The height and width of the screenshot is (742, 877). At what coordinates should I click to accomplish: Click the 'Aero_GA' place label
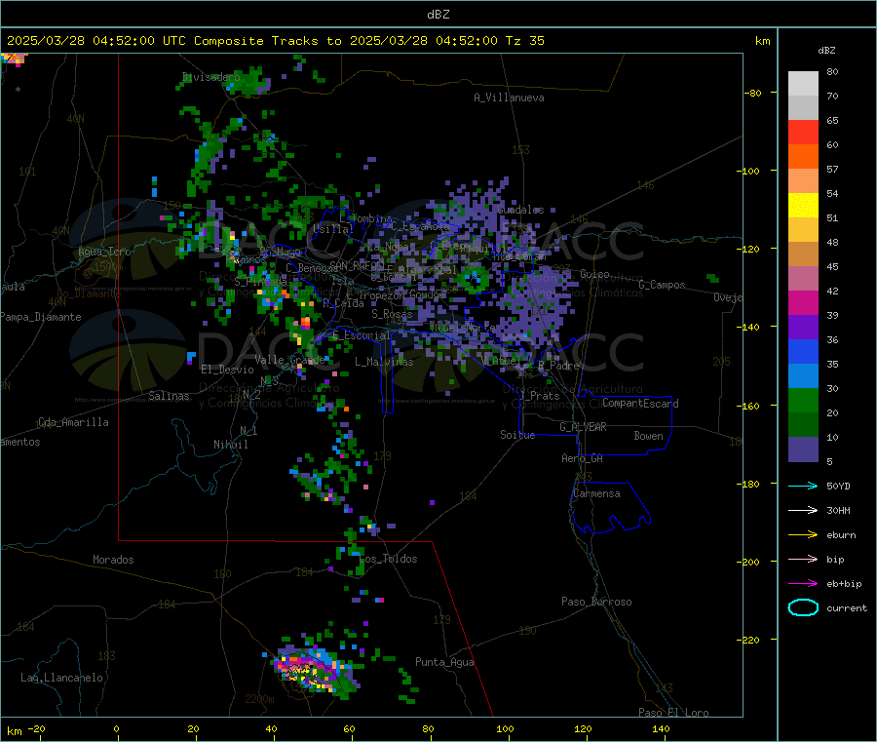[x=582, y=458]
